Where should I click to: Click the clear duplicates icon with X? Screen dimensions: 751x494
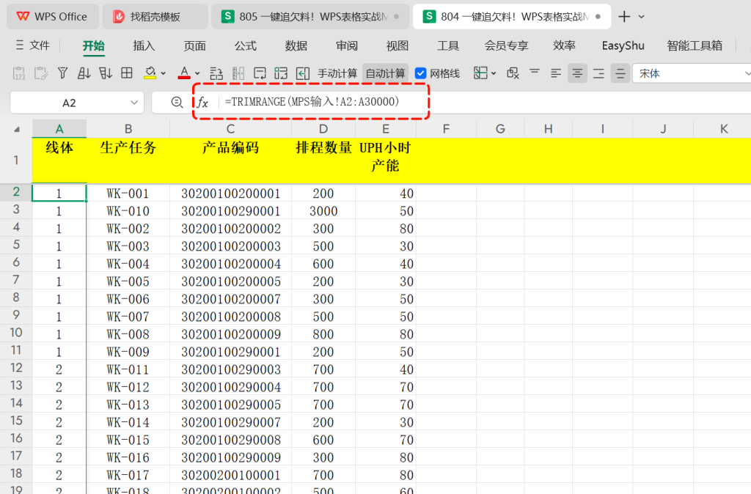(x=513, y=73)
